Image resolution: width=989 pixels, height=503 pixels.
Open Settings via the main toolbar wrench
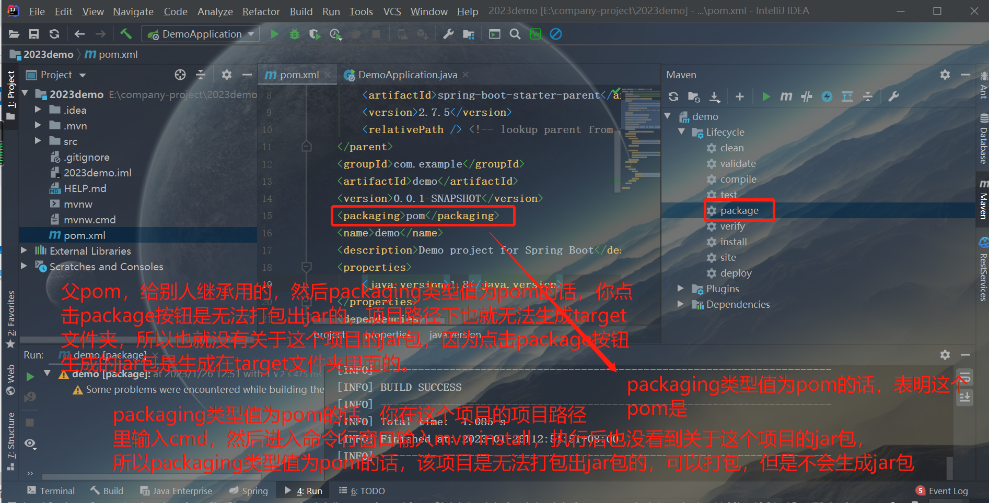point(448,34)
